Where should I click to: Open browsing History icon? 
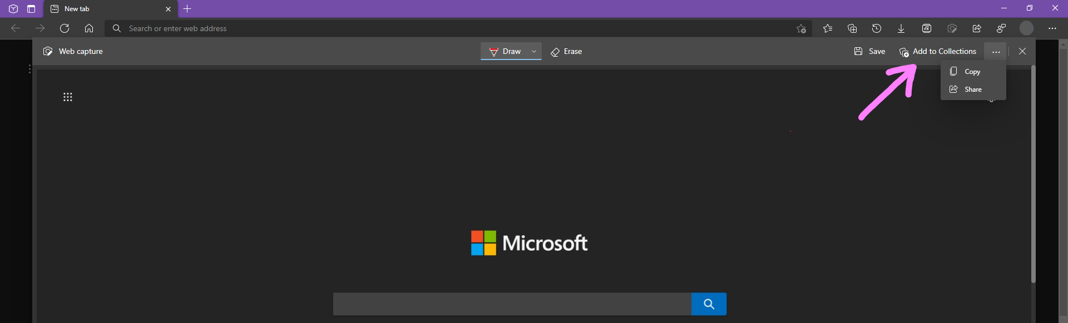pos(877,28)
